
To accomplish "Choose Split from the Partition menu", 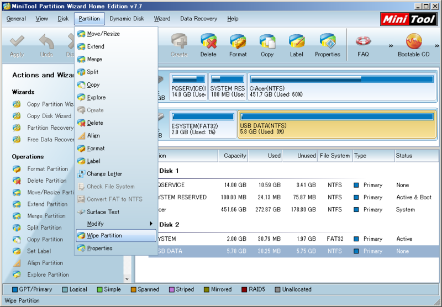I will pyautogui.click(x=116, y=72).
